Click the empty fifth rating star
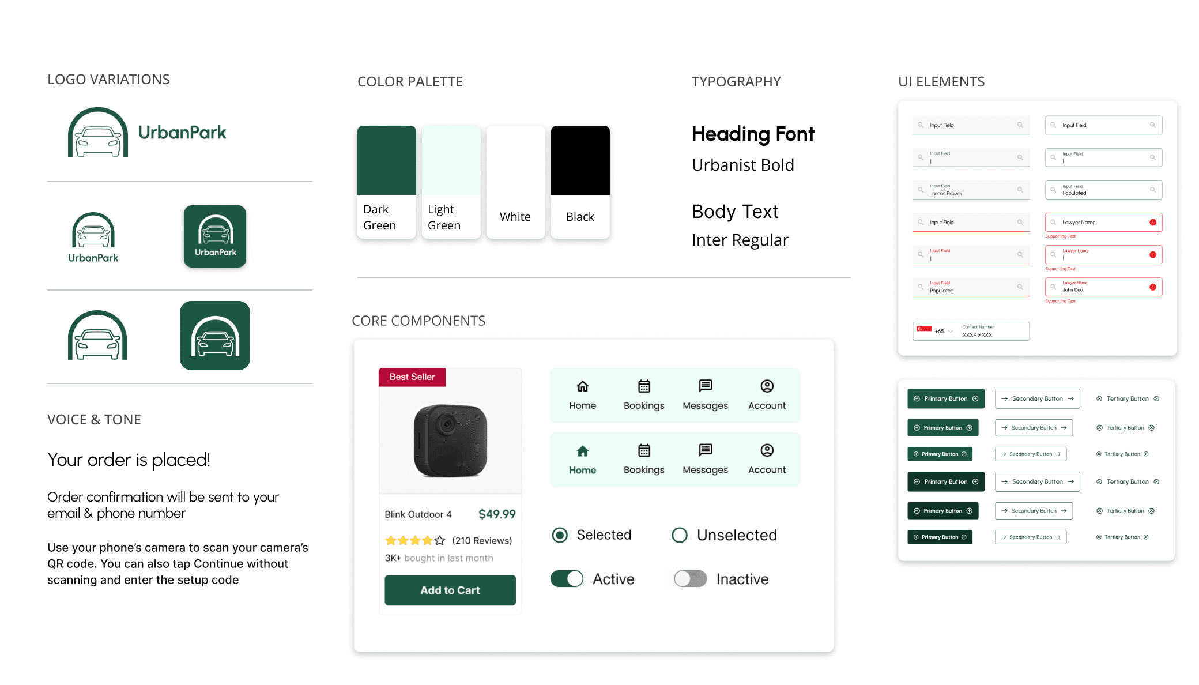 pyautogui.click(x=440, y=540)
